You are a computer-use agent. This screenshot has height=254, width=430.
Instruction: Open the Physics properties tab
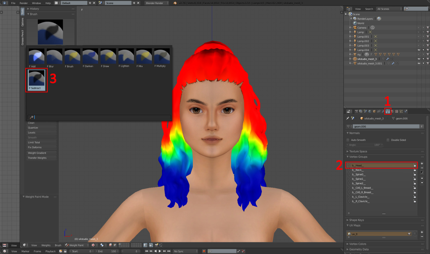coord(406,111)
